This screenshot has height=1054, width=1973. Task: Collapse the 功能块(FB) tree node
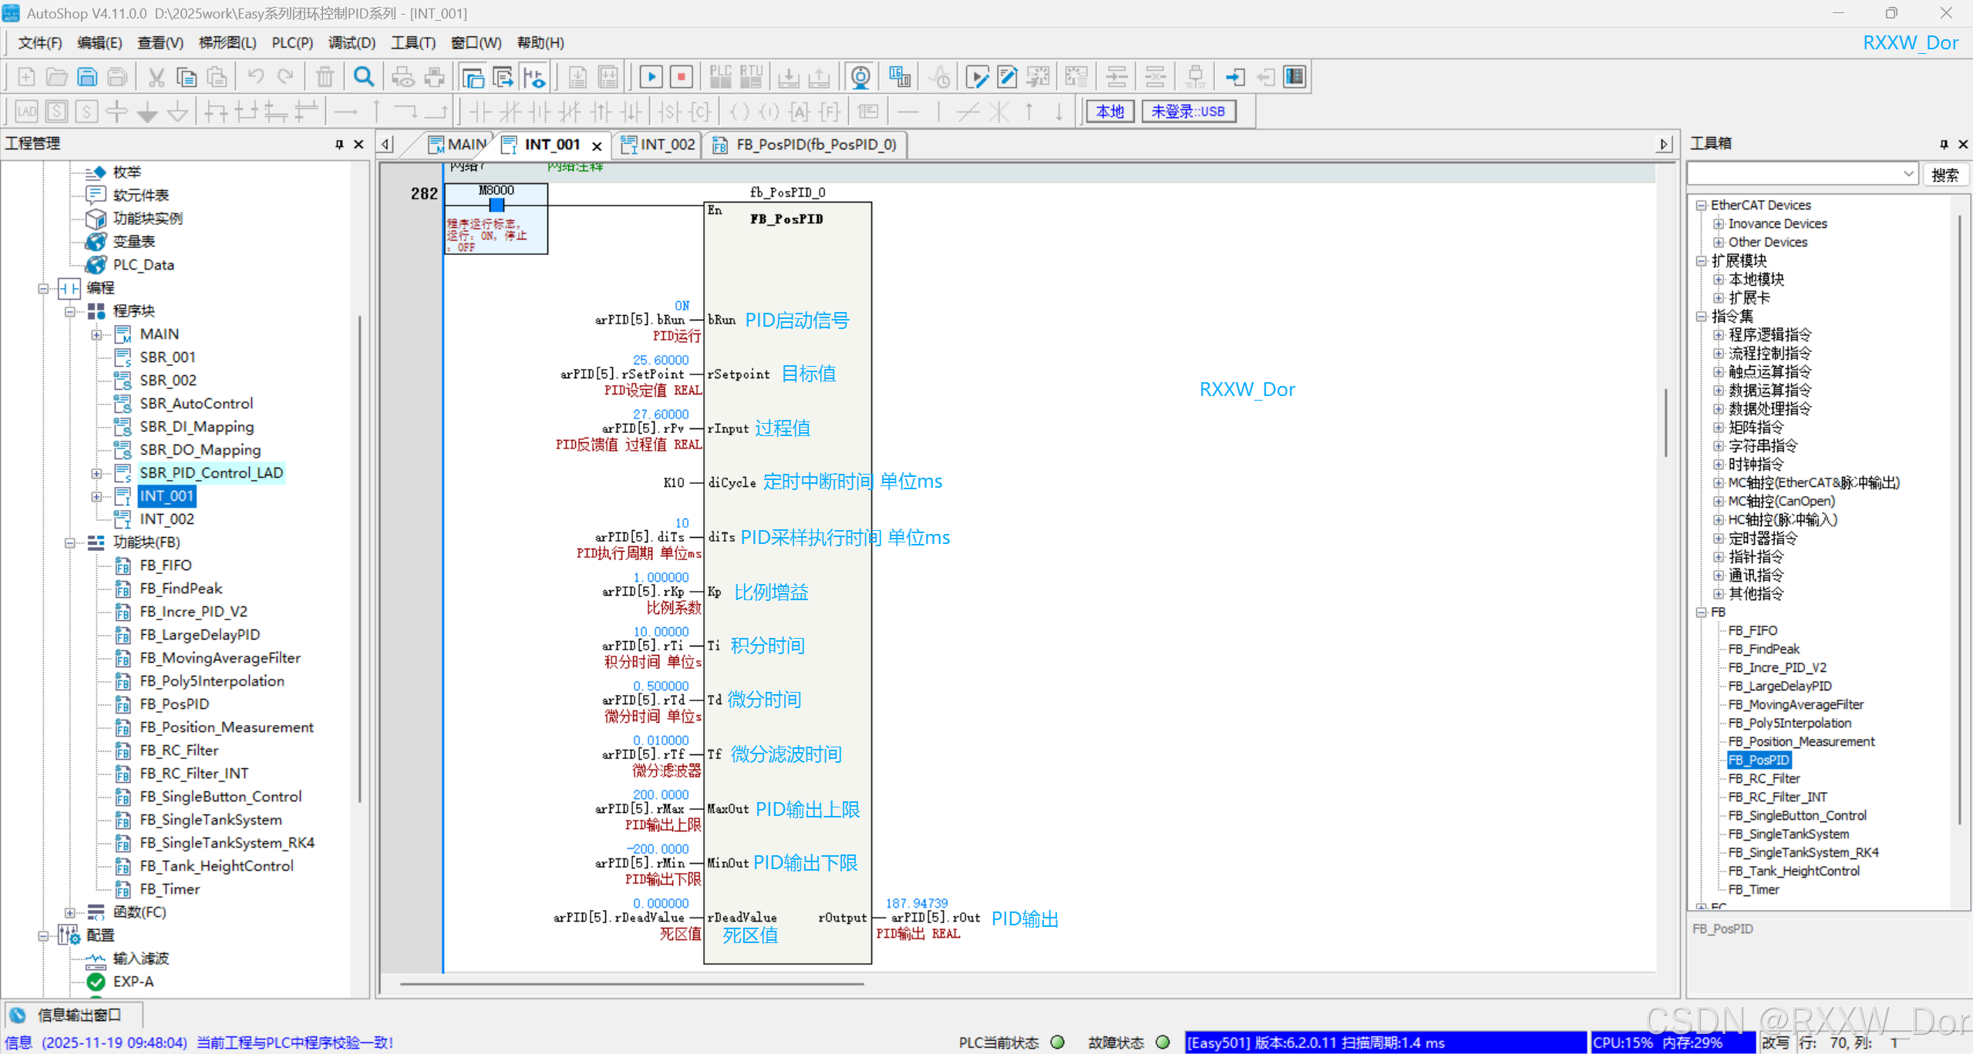click(x=69, y=542)
